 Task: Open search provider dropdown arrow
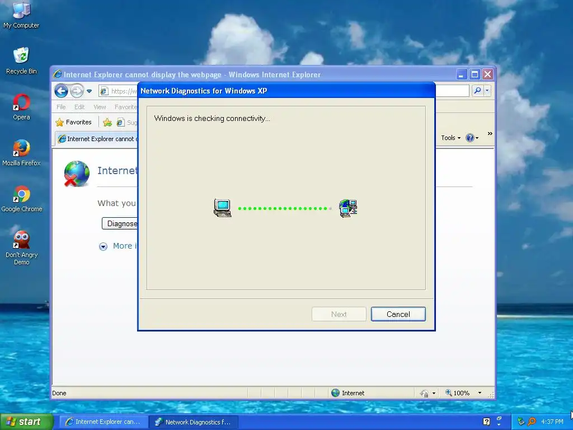click(487, 90)
